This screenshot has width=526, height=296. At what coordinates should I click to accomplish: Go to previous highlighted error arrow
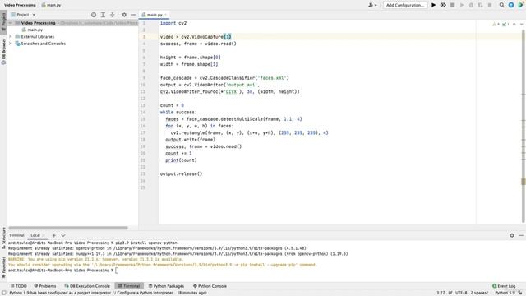(x=514, y=24)
